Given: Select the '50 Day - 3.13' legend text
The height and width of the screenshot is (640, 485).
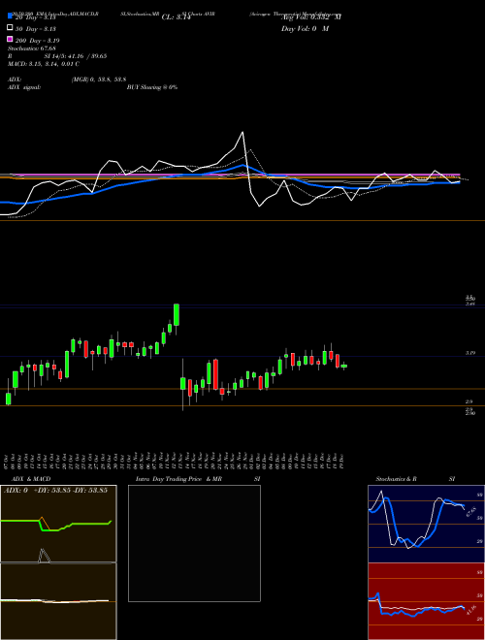Looking at the screenshot, I should pos(36,29).
